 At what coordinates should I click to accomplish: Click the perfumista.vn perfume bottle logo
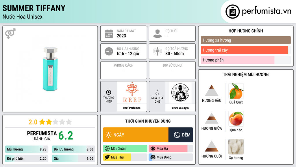pyautogui.click(x=232, y=12)
